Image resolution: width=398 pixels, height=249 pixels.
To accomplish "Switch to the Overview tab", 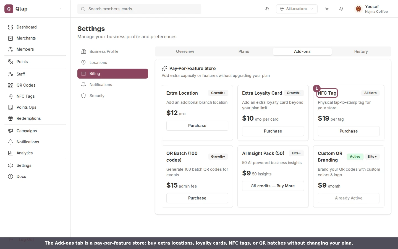I will 185,51.
